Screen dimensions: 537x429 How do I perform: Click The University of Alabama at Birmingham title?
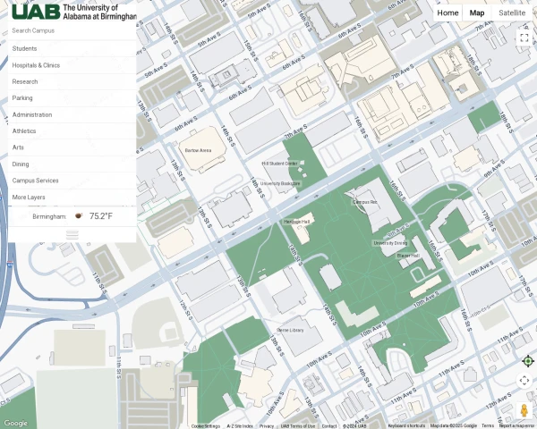coord(99,12)
